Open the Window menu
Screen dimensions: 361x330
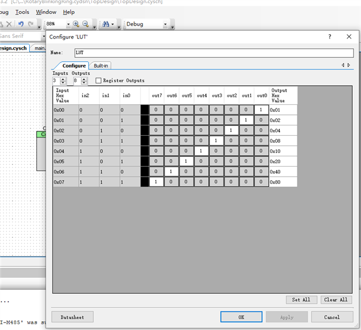(46, 12)
